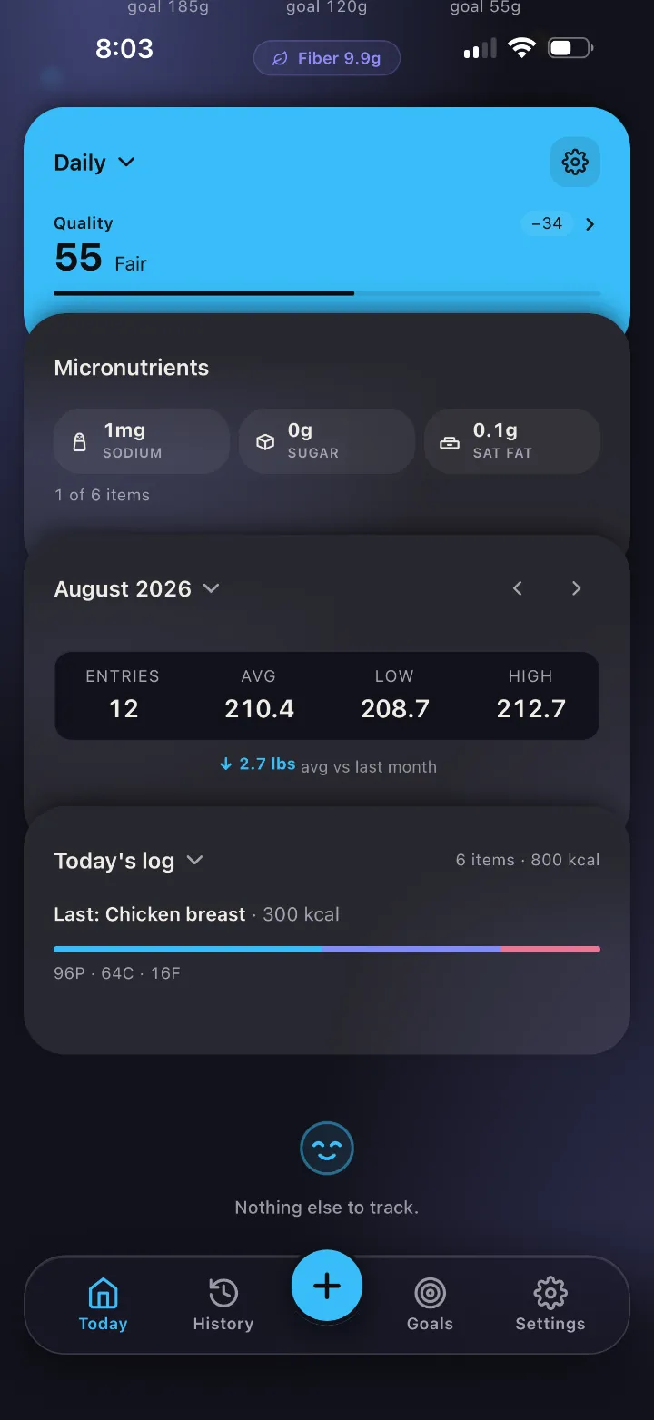
Task: Select the Sugar 0g chip
Action: pos(327,441)
